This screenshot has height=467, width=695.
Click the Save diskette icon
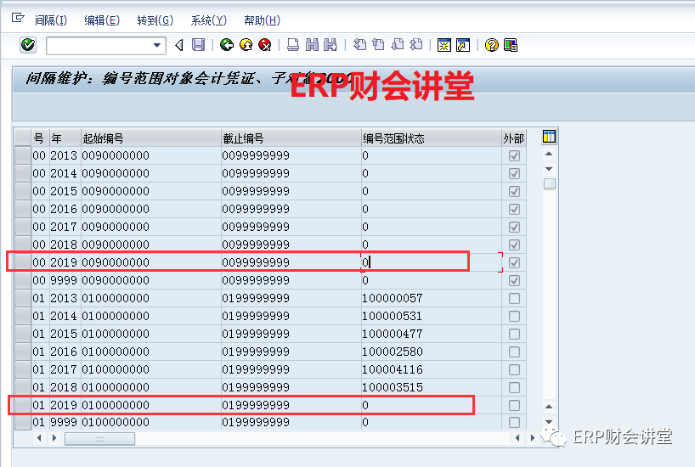click(198, 45)
